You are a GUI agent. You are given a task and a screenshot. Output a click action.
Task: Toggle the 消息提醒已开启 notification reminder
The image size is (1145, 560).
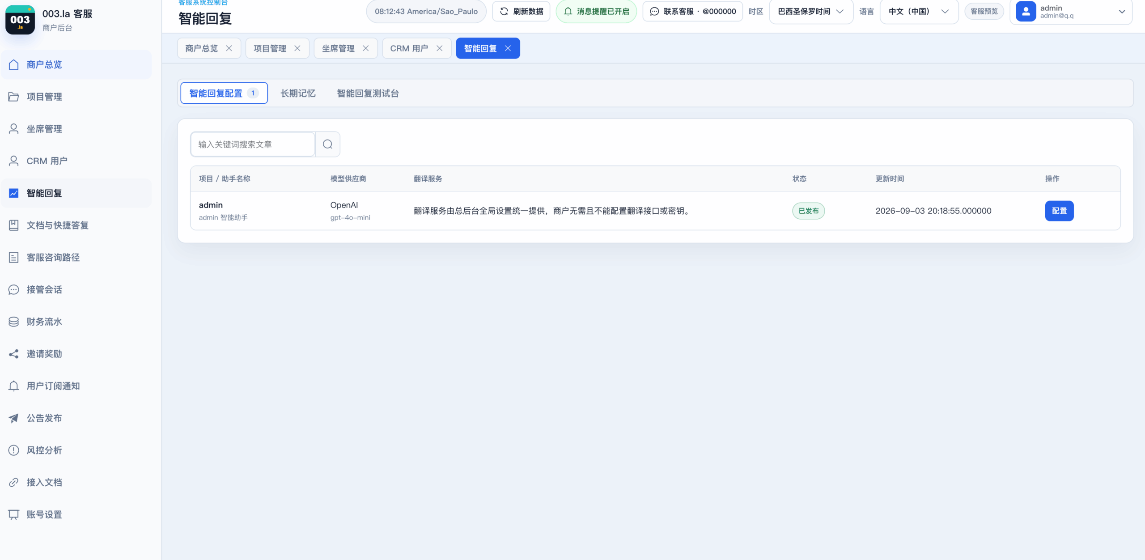[596, 11]
